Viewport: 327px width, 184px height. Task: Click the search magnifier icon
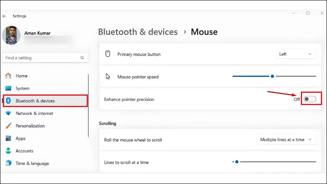[x=82, y=58]
